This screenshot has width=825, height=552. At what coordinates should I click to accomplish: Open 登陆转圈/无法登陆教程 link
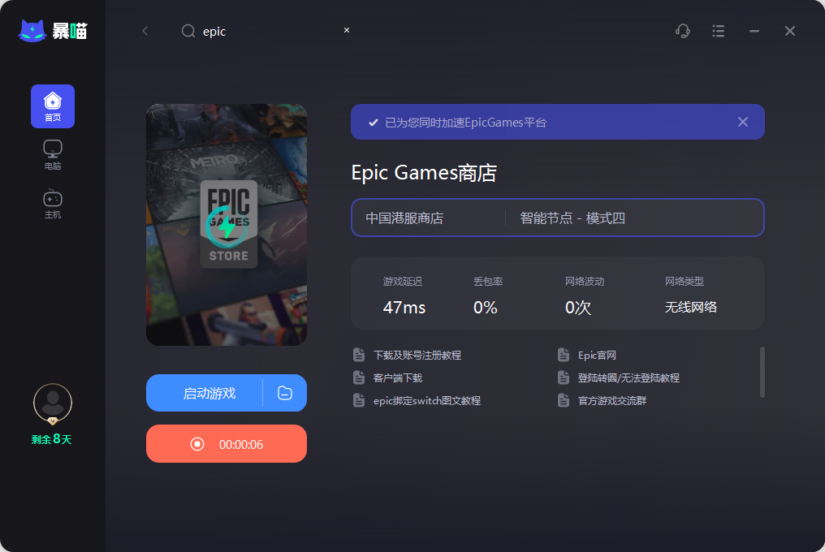[628, 377]
